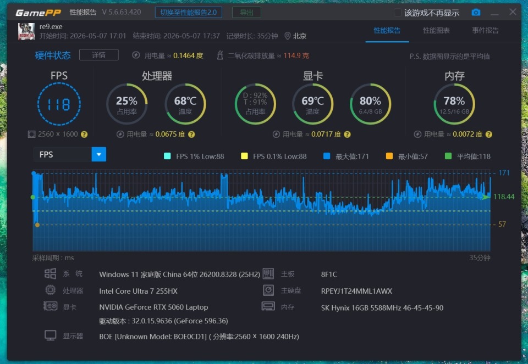Click the 导出 export button
Image resolution: width=528 pixels, height=364 pixels.
(x=246, y=13)
